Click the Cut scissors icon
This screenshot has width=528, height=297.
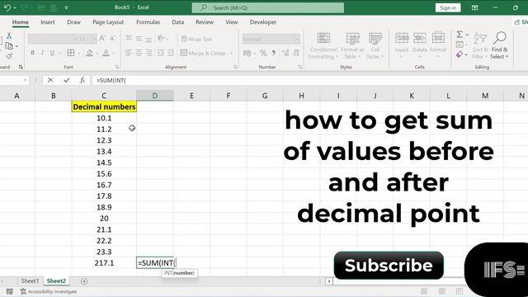[9, 35]
